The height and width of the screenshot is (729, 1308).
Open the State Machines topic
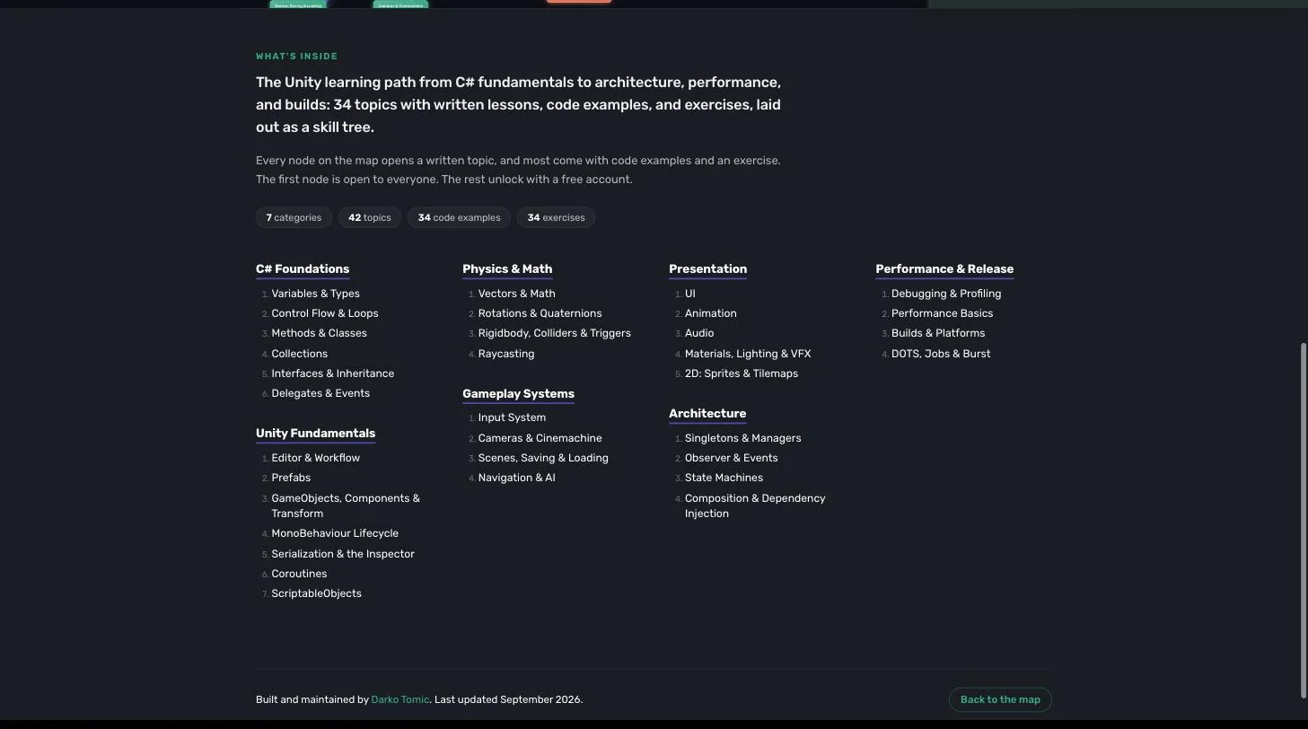click(x=724, y=478)
